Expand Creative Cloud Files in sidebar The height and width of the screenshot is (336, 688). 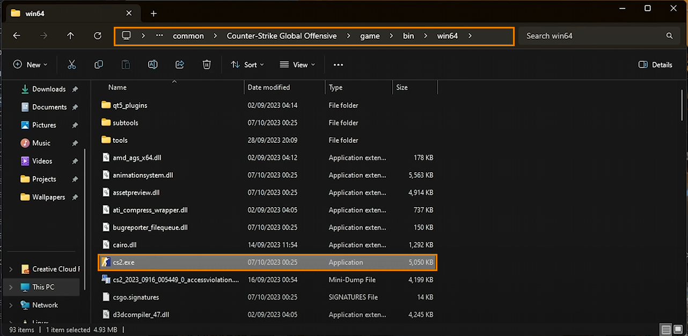coord(11,269)
